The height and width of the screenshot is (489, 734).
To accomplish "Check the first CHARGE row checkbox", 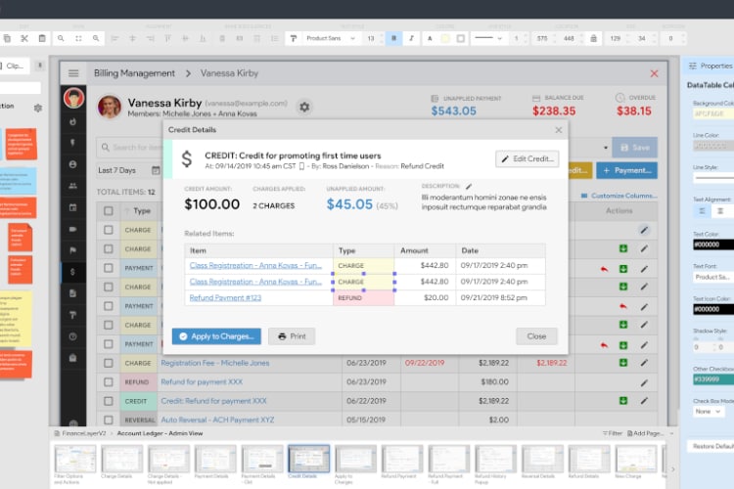I will [x=108, y=230].
